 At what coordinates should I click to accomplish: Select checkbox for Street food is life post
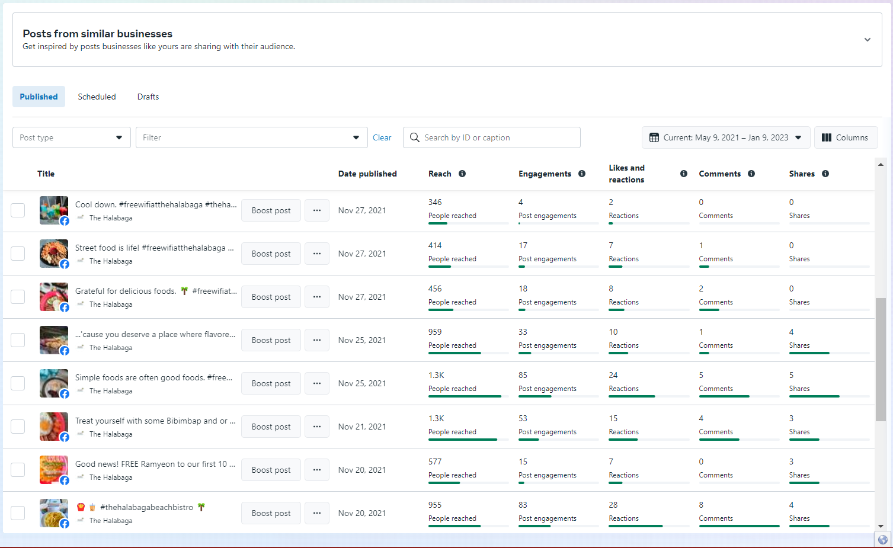click(x=18, y=254)
